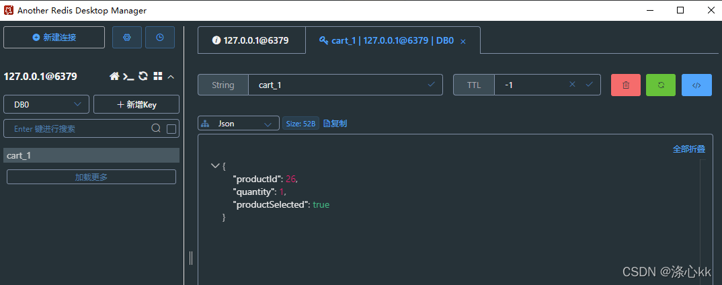This screenshot has height=285, width=722.
Task: Click the TTL label
Action: 474,85
